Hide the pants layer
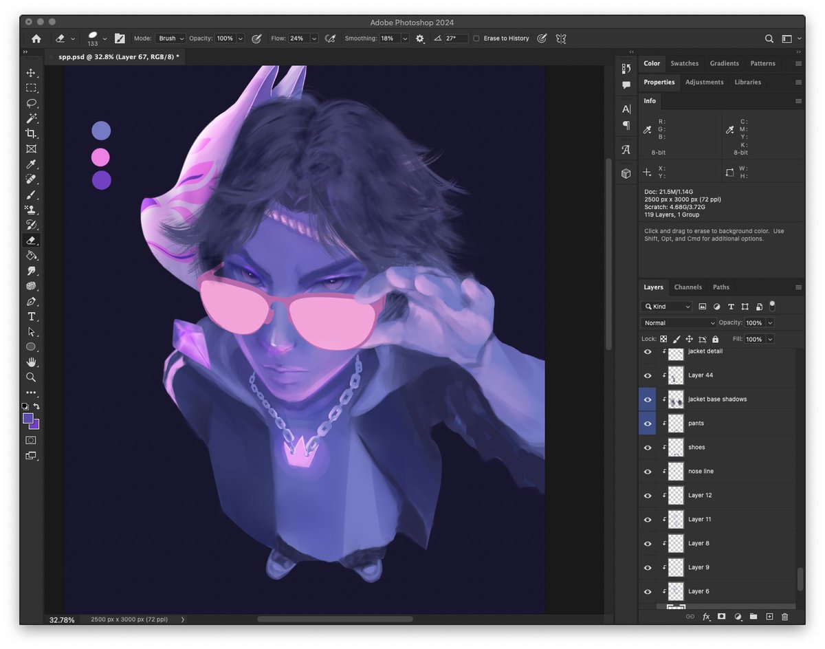Viewport: 825px width, 649px height. (648, 423)
